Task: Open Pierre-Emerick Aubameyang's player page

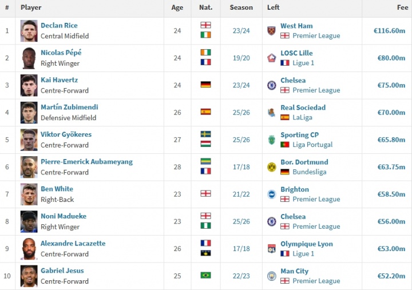Action: click(86, 161)
